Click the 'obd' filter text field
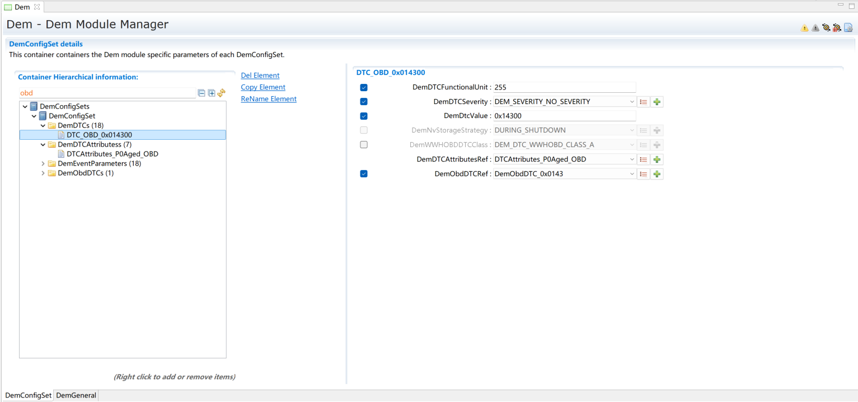This screenshot has width=858, height=402. point(106,93)
